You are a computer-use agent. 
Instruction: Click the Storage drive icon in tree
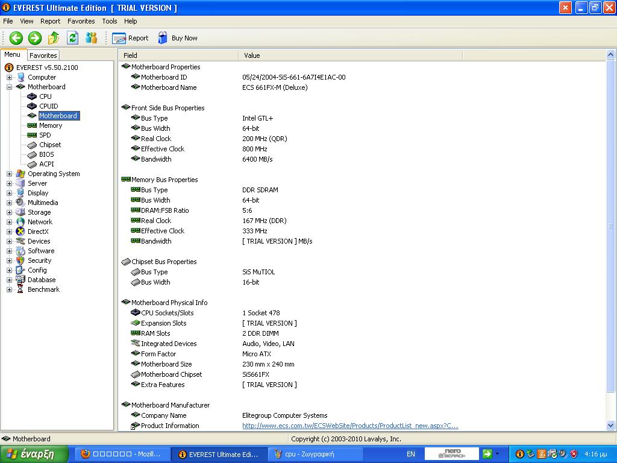pos(20,212)
